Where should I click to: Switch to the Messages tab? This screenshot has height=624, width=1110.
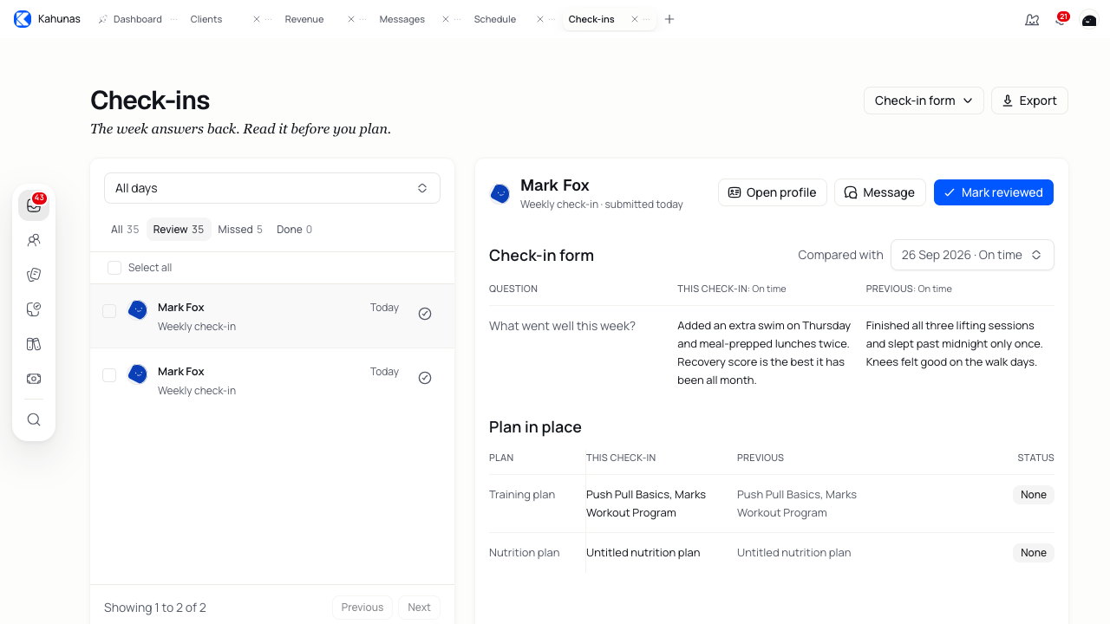coord(402,19)
